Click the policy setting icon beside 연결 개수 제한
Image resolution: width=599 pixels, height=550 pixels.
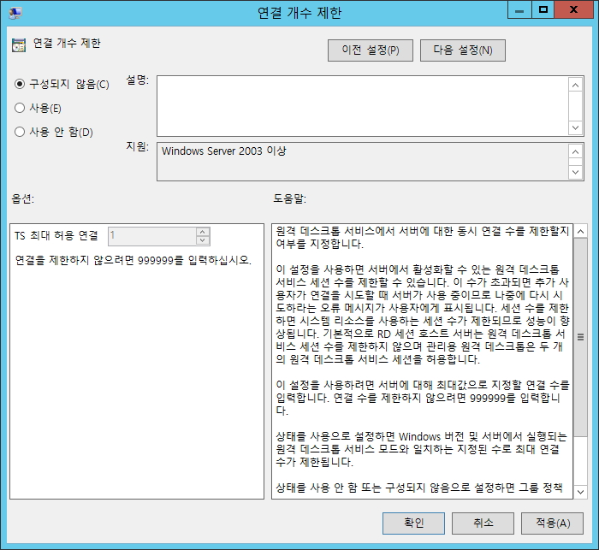click(x=19, y=44)
